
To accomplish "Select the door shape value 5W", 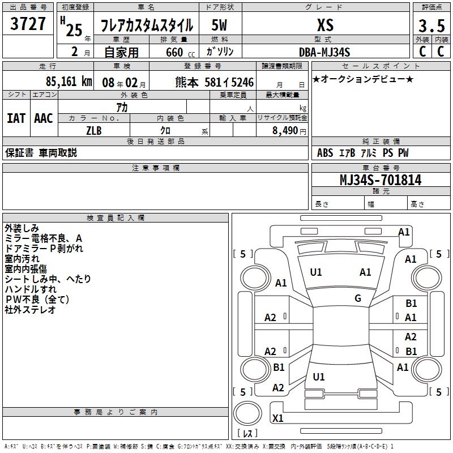I will point(219,25).
